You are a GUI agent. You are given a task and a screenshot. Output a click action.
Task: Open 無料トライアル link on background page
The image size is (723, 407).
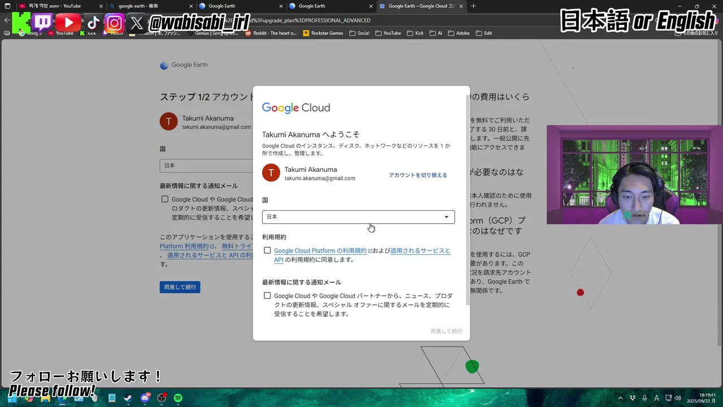pos(236,246)
